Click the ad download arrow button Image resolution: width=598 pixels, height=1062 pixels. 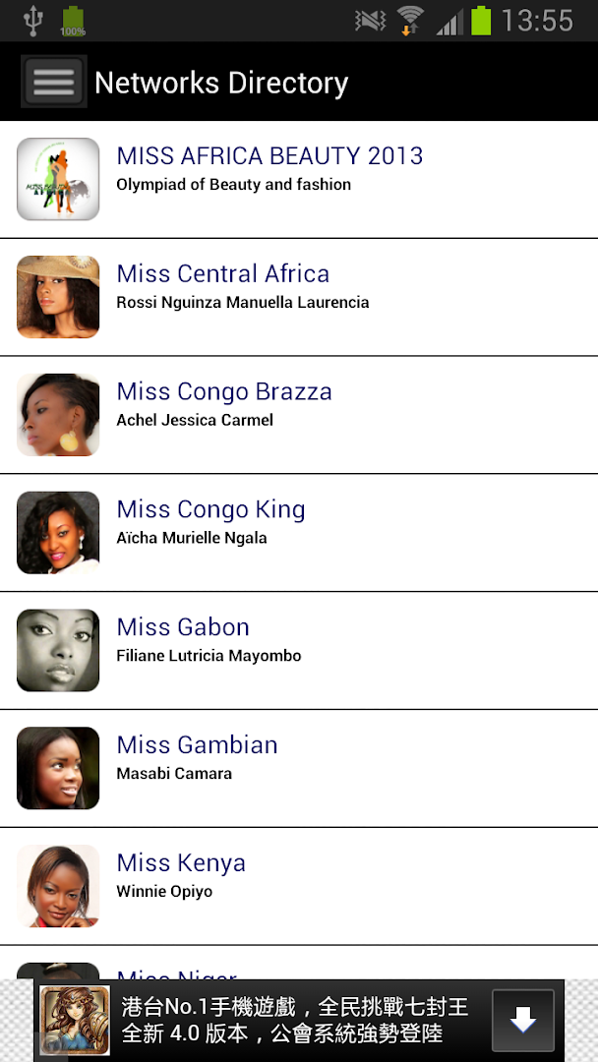[x=523, y=1021]
